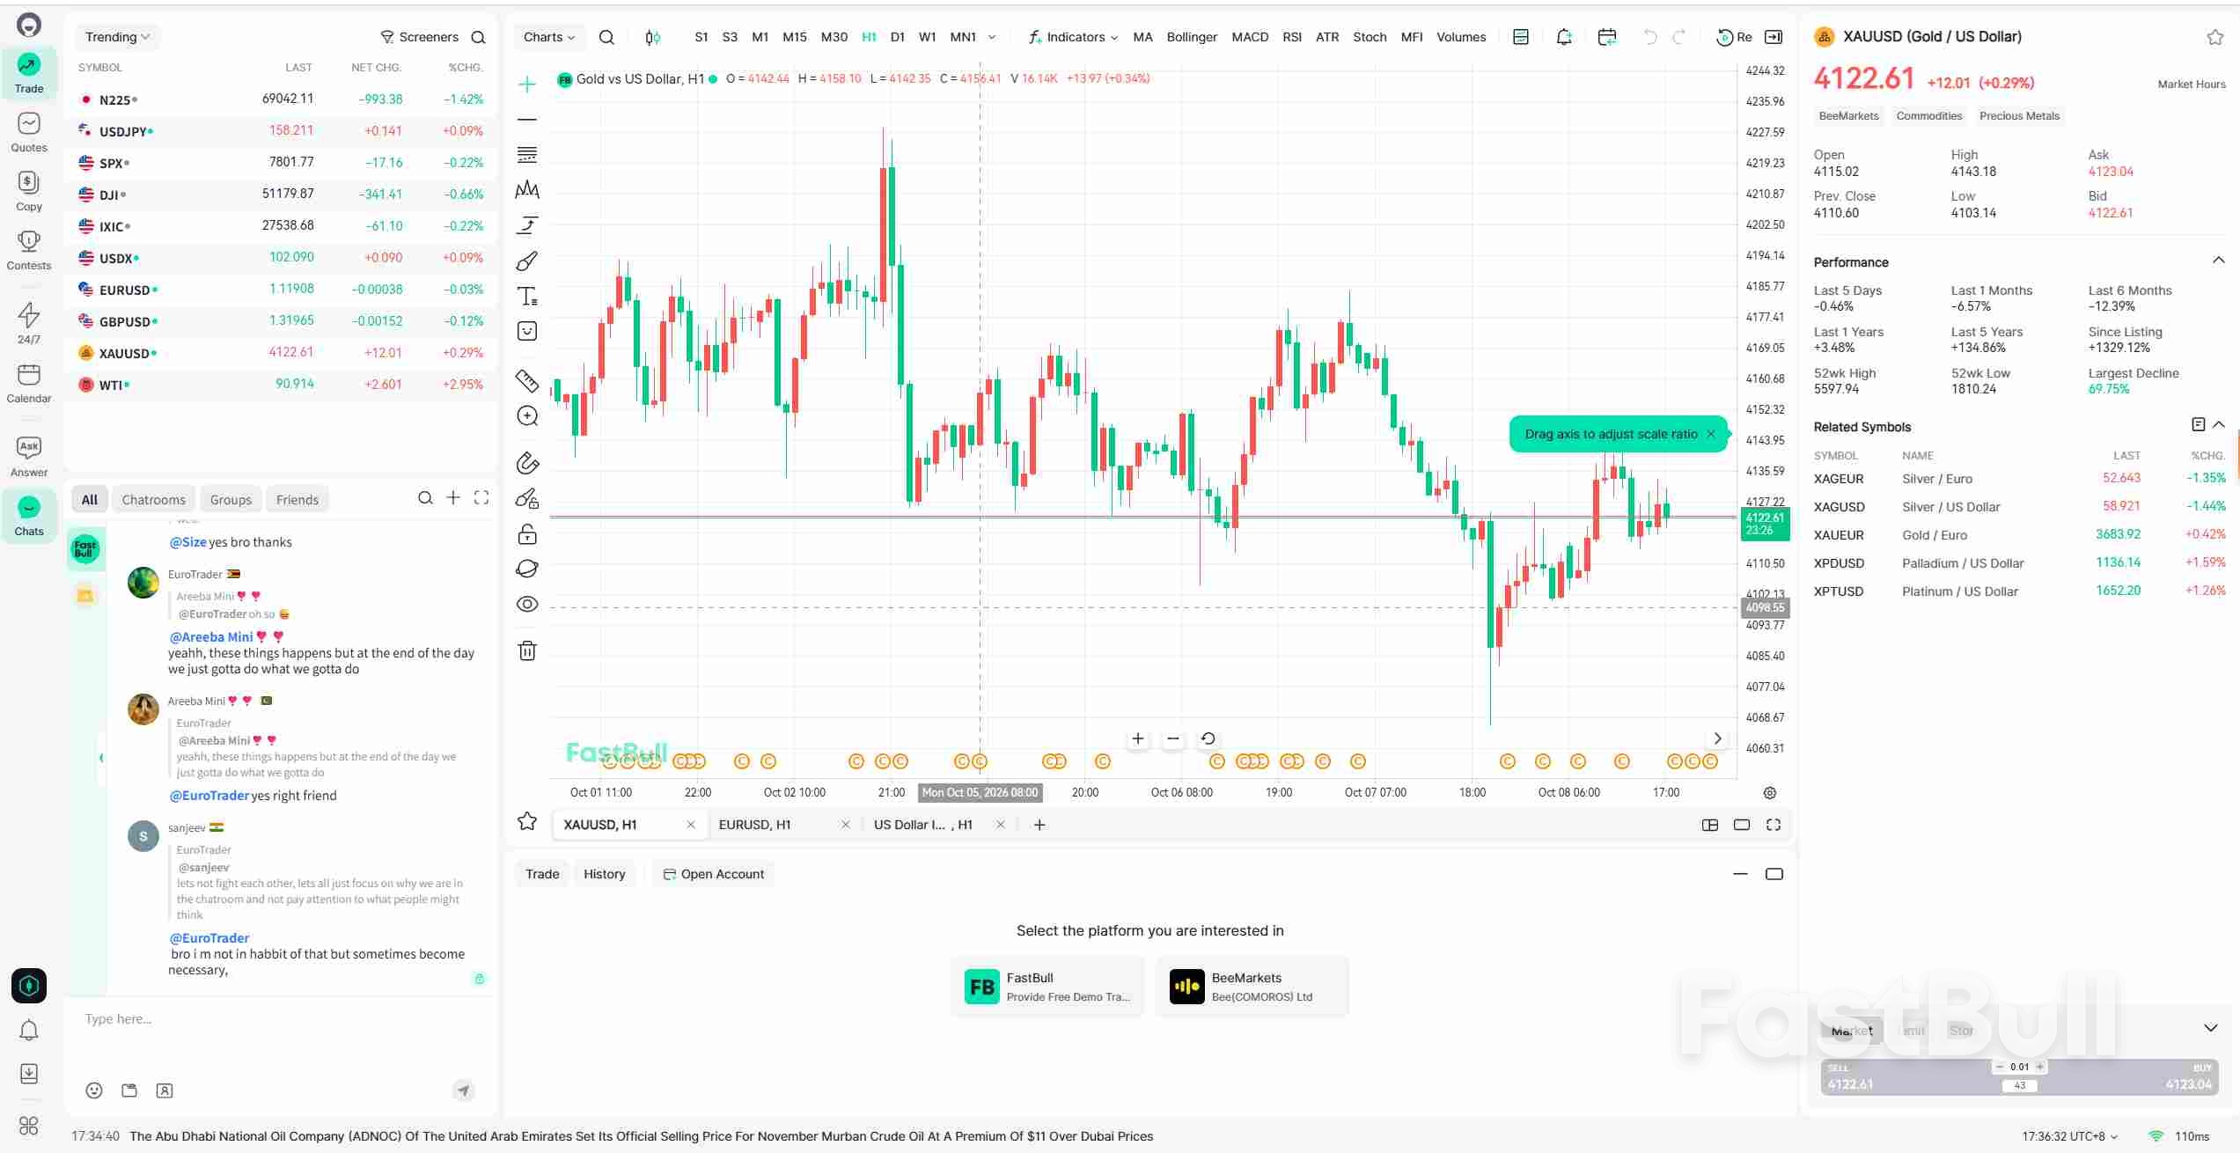Activate the ruler measure tool
The height and width of the screenshot is (1153, 2240).
click(x=527, y=380)
